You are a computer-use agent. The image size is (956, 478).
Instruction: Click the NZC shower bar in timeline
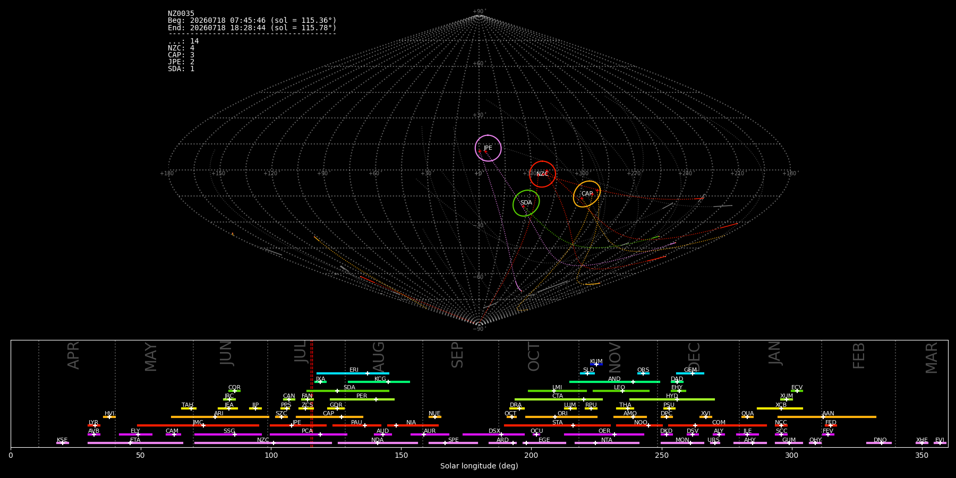pyautogui.click(x=263, y=443)
